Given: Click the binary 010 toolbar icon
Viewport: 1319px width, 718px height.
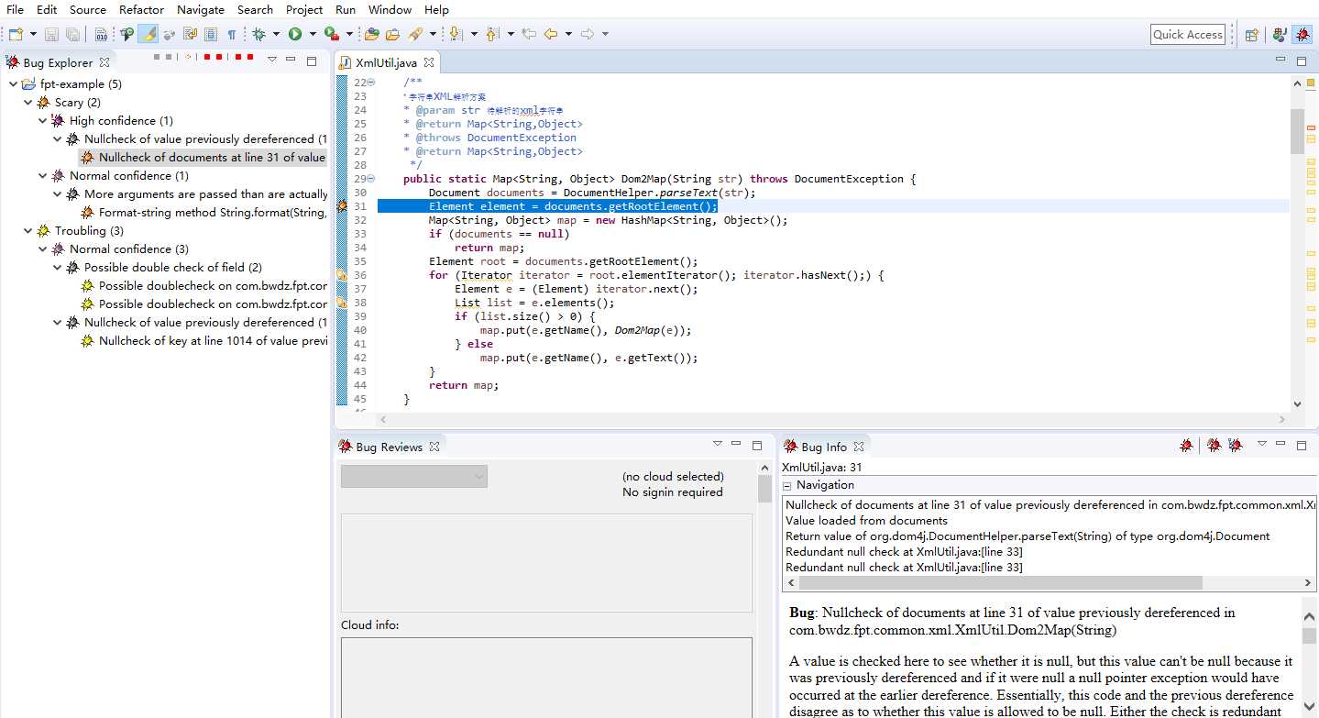Looking at the screenshot, I should coord(101,34).
